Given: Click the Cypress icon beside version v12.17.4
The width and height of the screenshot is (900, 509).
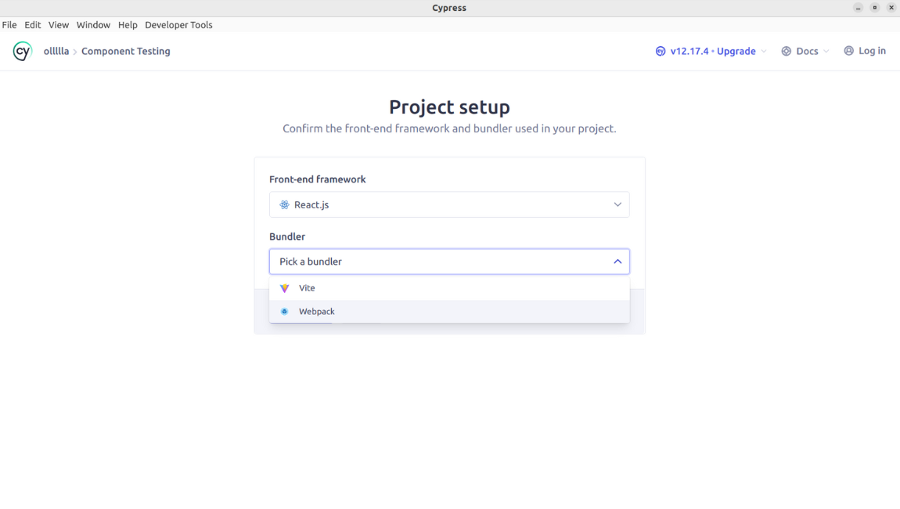Looking at the screenshot, I should 660,50.
